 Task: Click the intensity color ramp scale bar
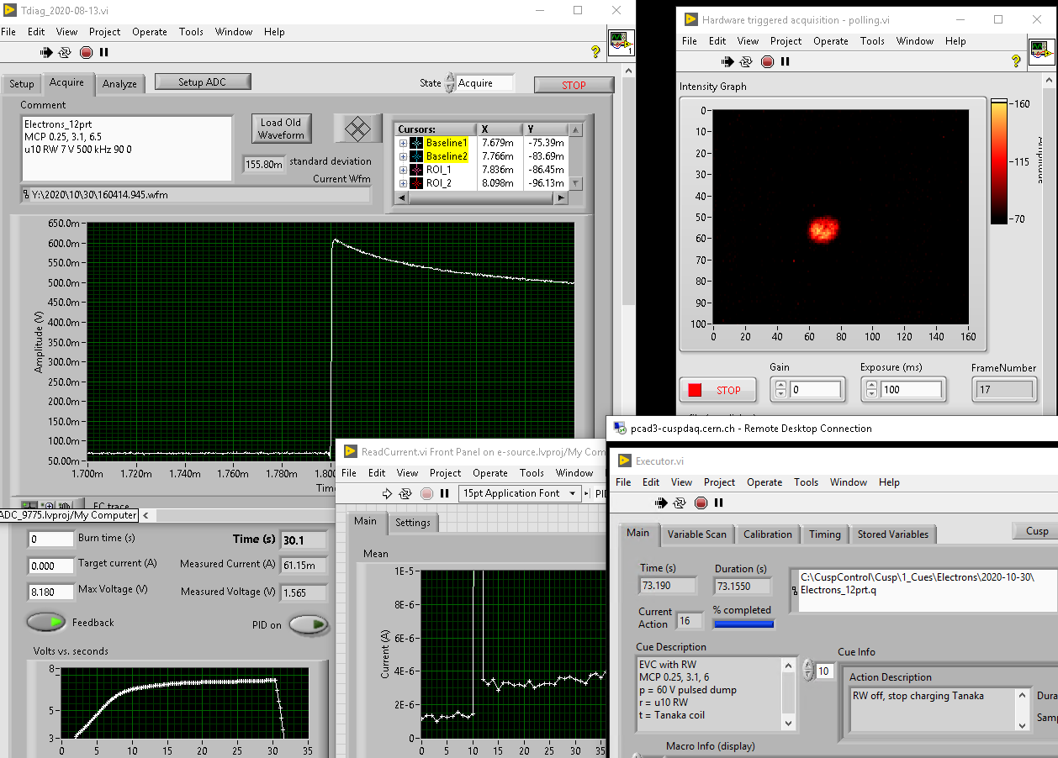998,162
